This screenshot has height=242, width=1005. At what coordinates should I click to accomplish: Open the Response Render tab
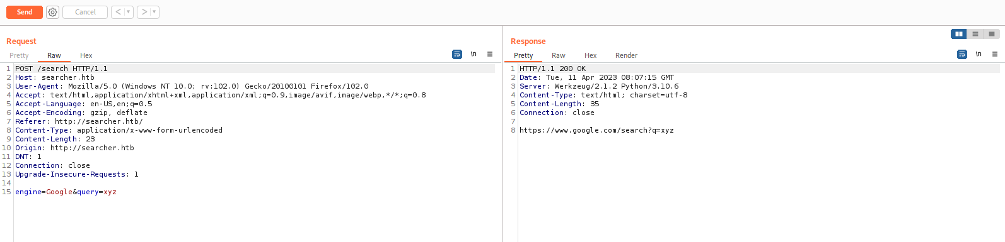tap(626, 55)
